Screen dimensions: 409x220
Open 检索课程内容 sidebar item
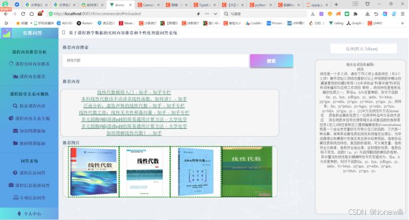29,106
